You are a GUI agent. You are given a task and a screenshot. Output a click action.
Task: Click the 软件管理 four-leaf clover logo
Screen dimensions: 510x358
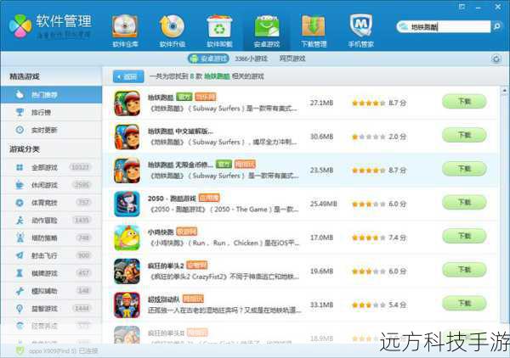pos(20,26)
